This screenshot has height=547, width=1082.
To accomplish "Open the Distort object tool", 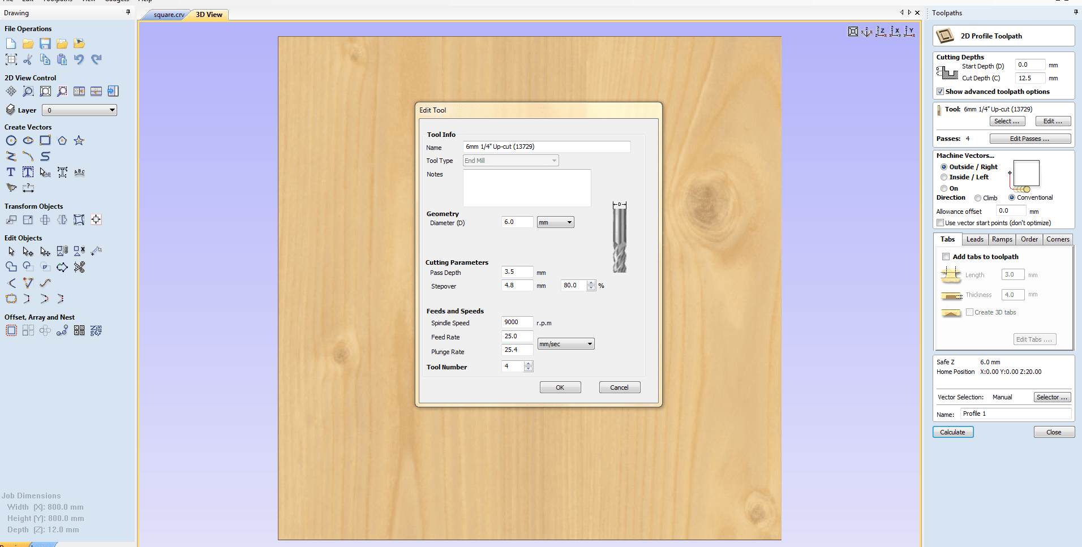I will (79, 219).
